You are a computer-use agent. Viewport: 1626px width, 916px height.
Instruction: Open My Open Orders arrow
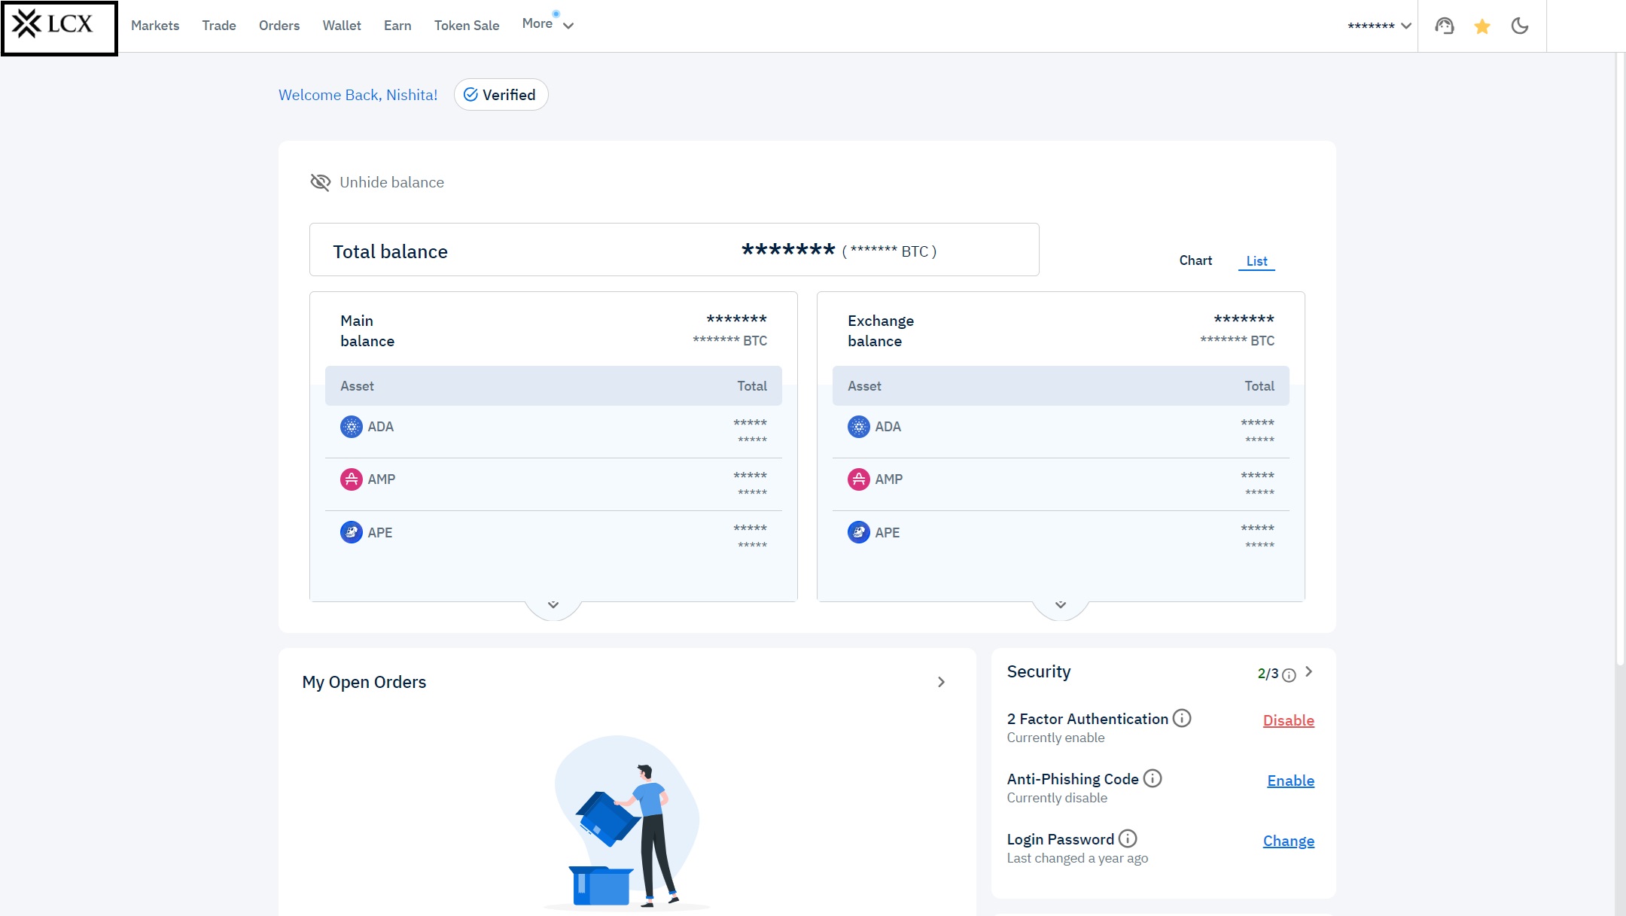941,682
